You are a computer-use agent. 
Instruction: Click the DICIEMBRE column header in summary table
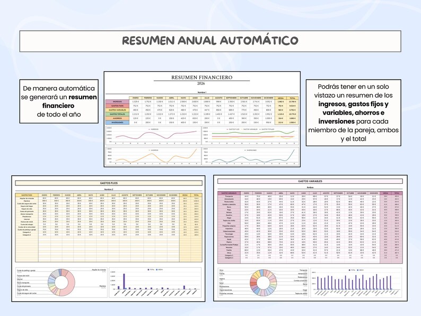[x=268, y=98]
